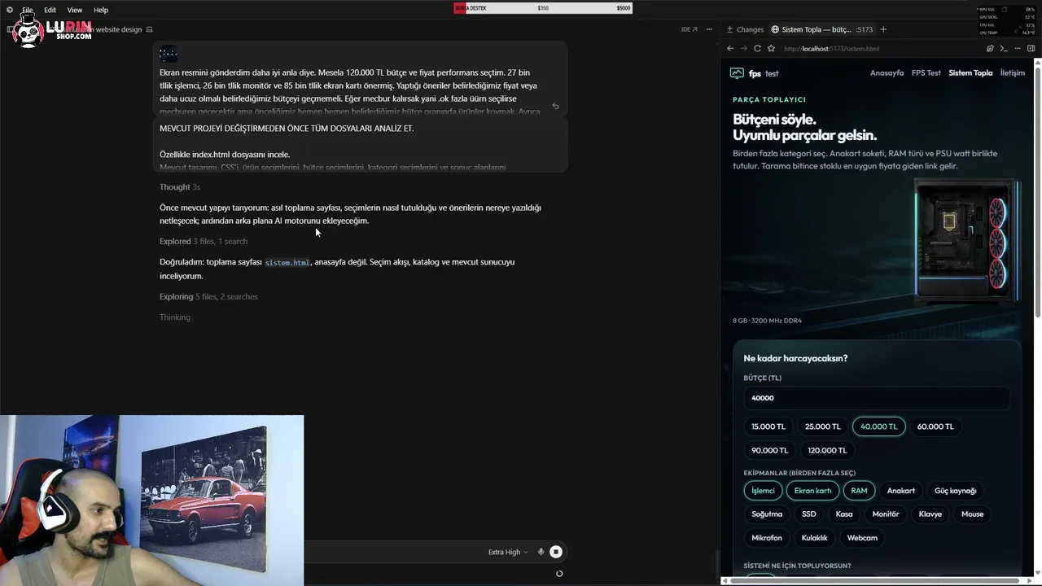The image size is (1042, 586).
Task: Activate the microphone voice input icon
Action: point(541,552)
